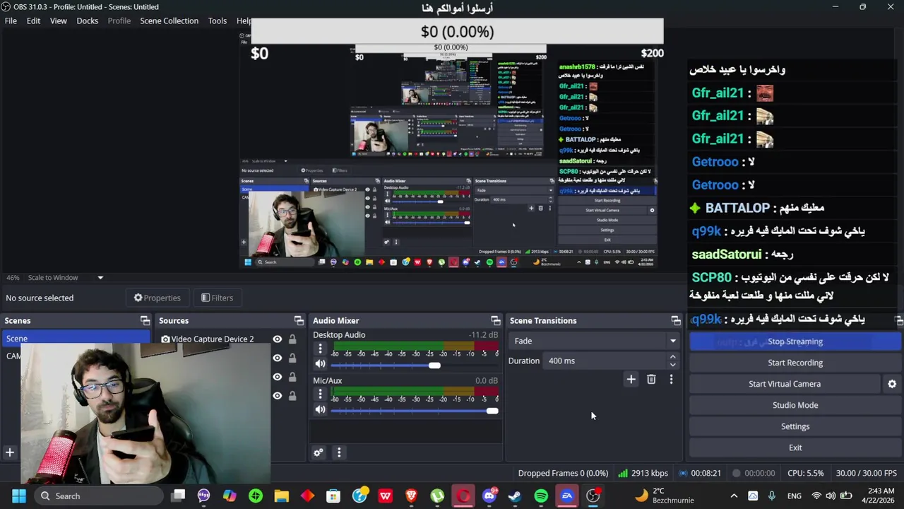Remove the selected transition with trash icon
904x509 pixels.
tap(651, 380)
